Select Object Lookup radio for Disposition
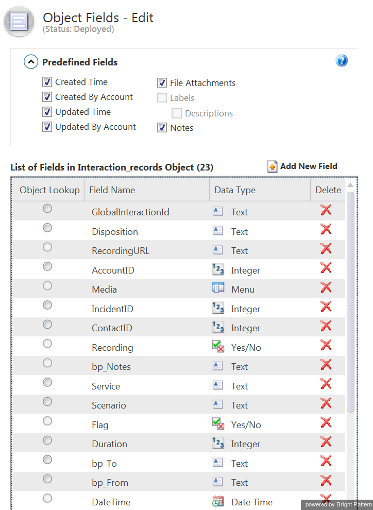 tap(47, 228)
